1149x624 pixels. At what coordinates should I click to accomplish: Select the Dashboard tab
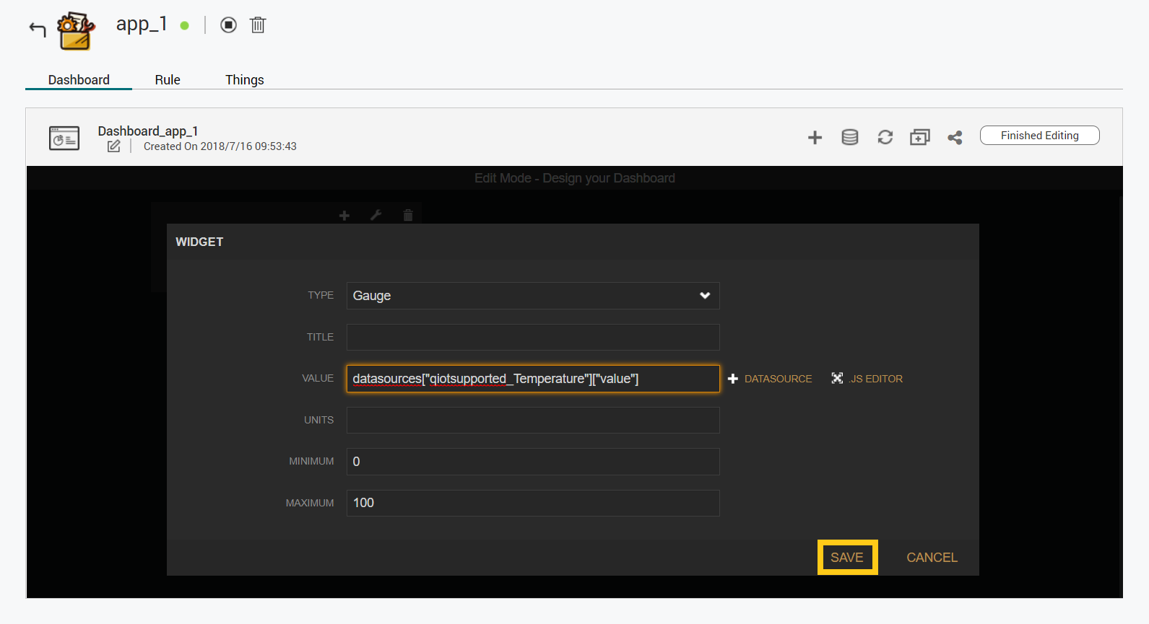click(79, 80)
